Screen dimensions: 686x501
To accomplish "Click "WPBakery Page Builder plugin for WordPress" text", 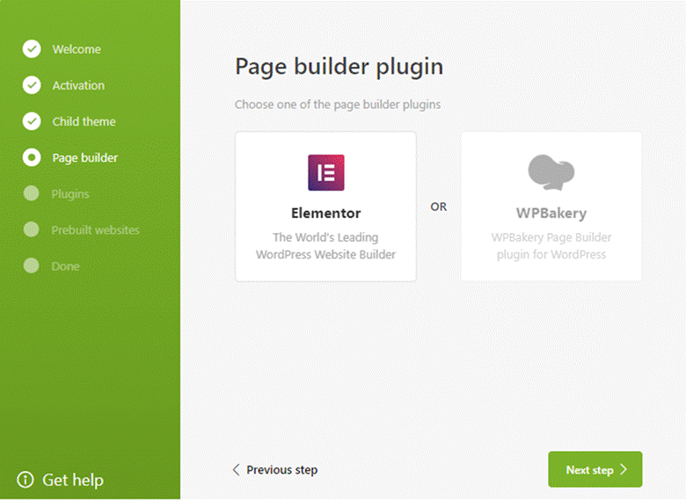I will [551, 246].
